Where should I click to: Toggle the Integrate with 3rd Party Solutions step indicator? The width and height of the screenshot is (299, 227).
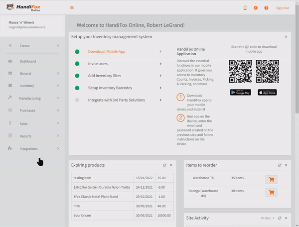click(x=77, y=100)
